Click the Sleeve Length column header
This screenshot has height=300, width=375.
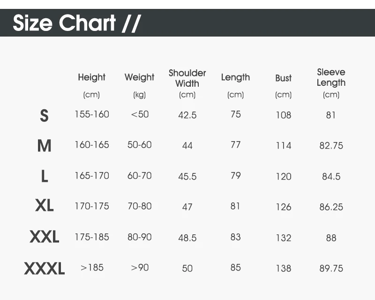click(331, 77)
